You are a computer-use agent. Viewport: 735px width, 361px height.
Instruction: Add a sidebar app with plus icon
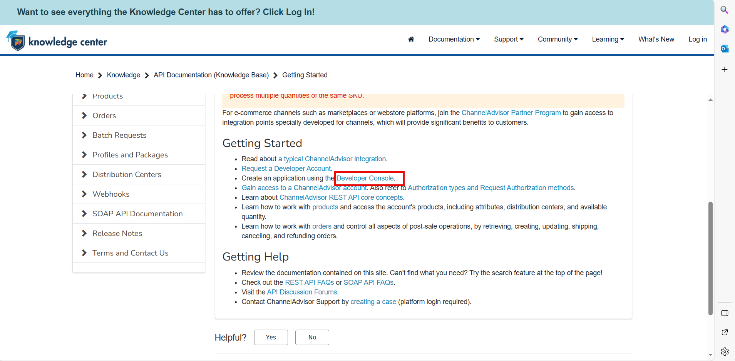[x=724, y=70]
